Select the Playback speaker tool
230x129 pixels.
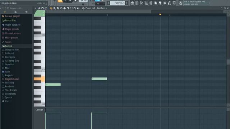[78, 8]
